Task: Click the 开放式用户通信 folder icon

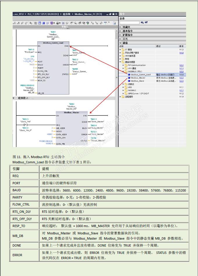Action: pyautogui.click(x=123, y=53)
